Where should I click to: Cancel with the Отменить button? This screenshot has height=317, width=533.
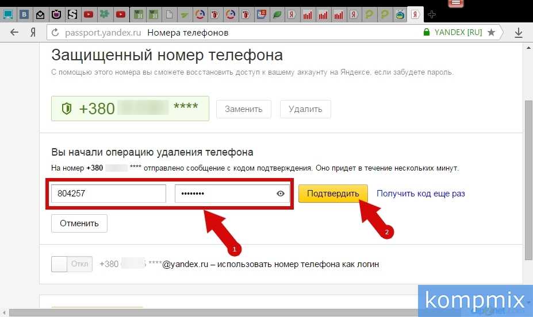79,223
